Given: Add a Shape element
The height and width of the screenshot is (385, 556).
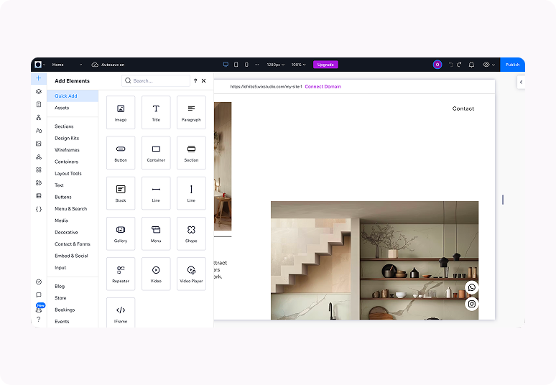Looking at the screenshot, I should pyautogui.click(x=191, y=233).
